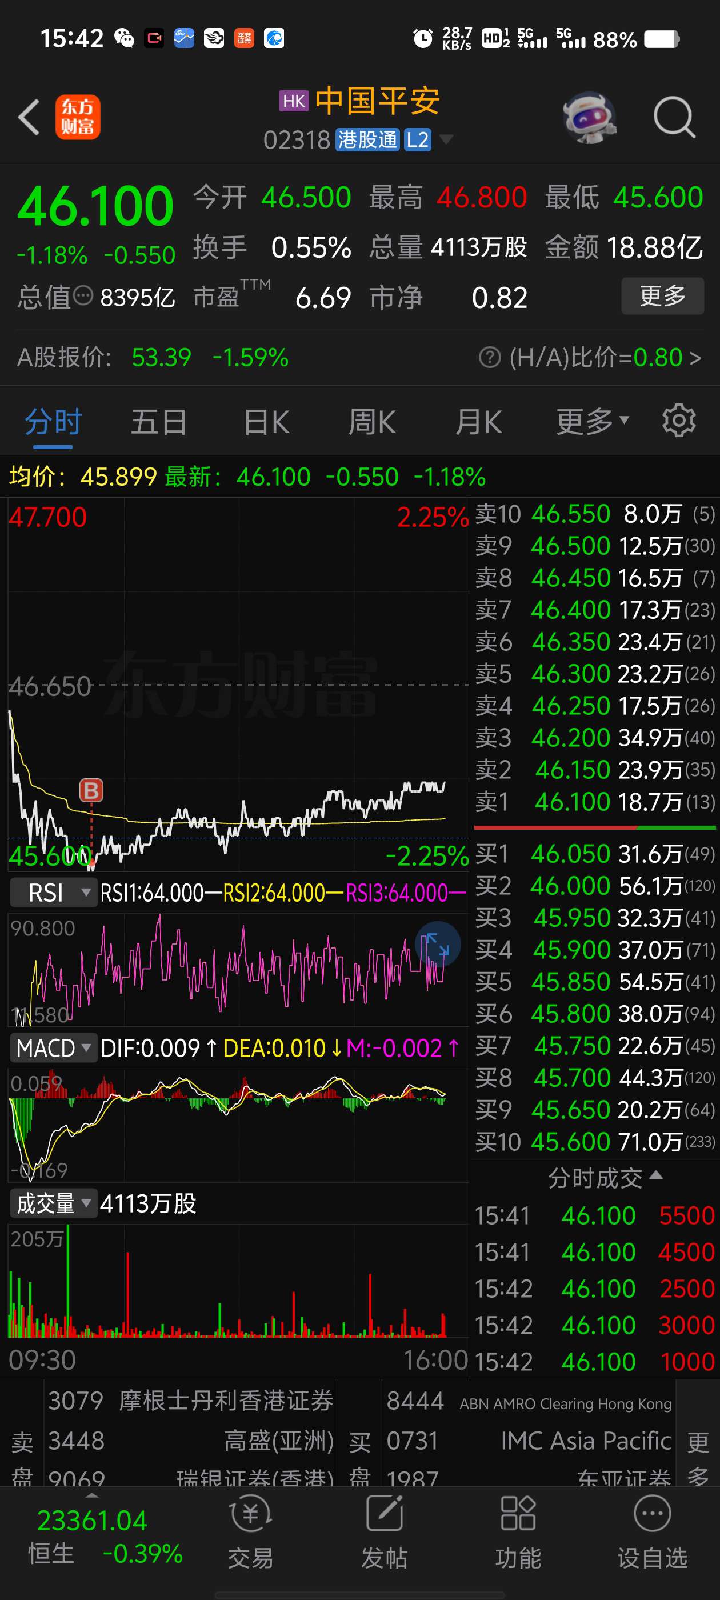Tap A股报价 53.39 link
The width and height of the screenshot is (720, 1600).
click(x=153, y=357)
